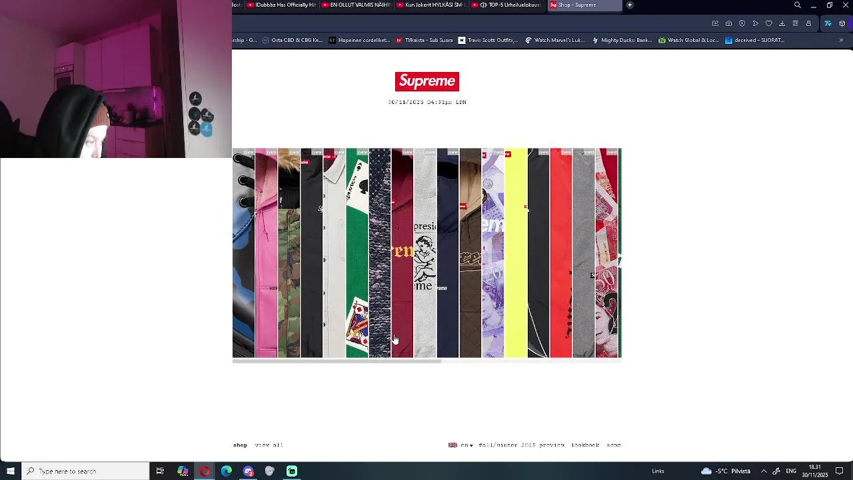Open the green taskbar app icon

pos(292,471)
